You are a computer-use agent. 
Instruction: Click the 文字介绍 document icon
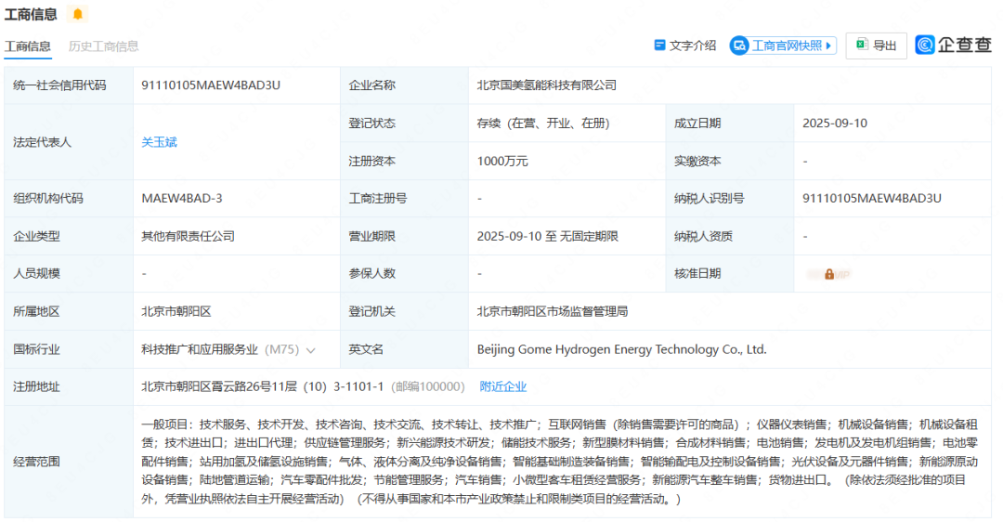click(659, 45)
